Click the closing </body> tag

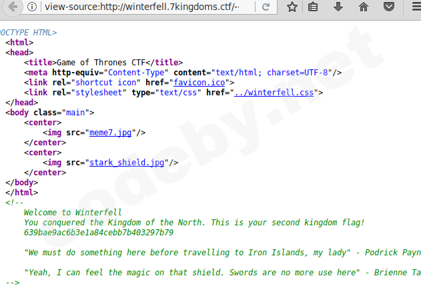[x=22, y=183]
